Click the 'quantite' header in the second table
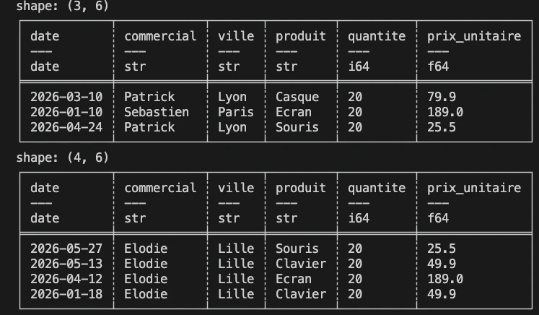The height and width of the screenshot is (315, 539). [x=377, y=188]
